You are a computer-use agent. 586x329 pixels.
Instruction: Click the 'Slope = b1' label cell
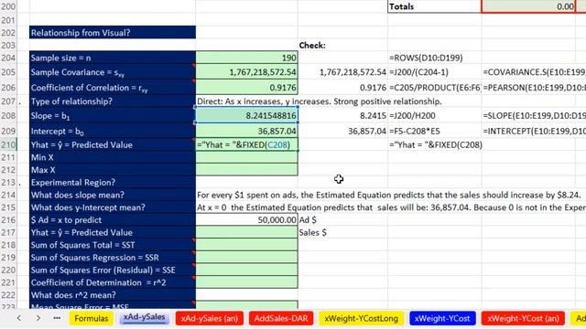click(x=113, y=116)
